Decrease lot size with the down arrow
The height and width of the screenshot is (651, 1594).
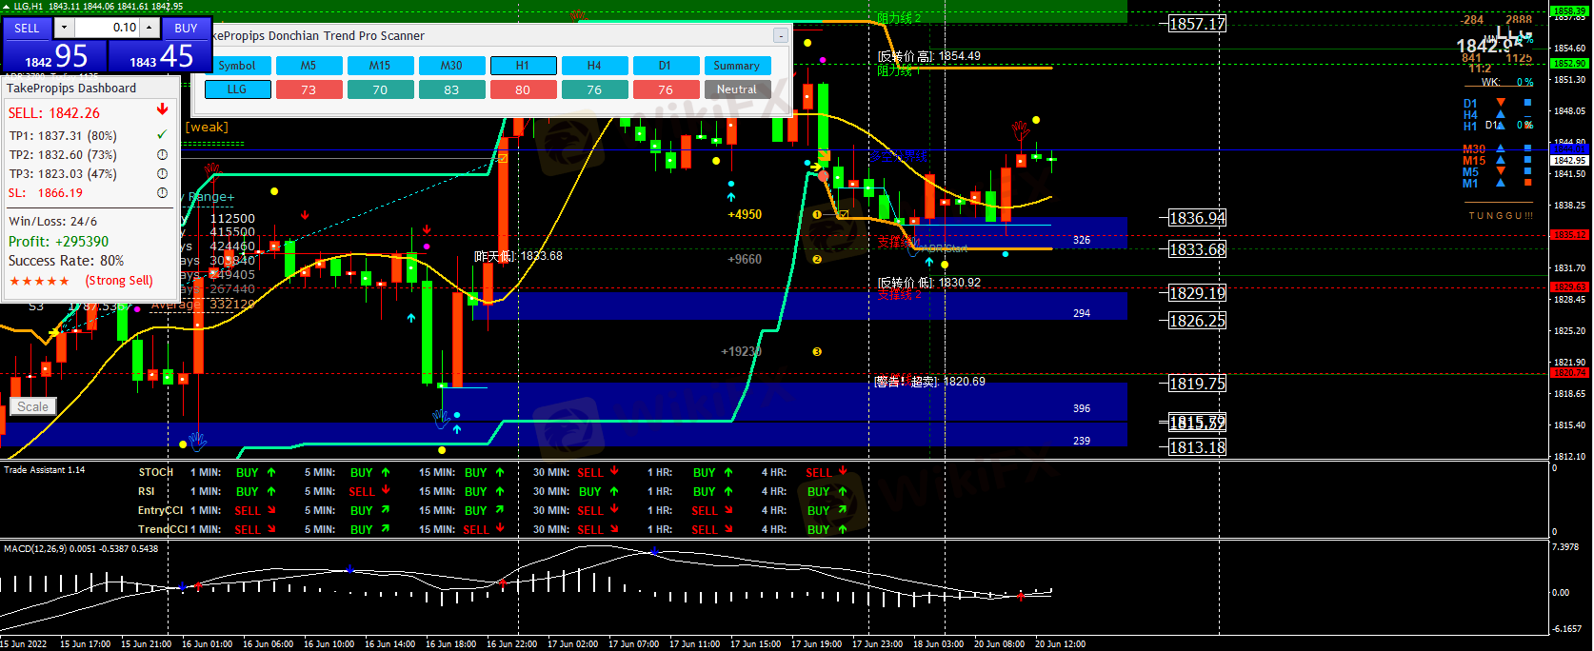[x=65, y=28]
